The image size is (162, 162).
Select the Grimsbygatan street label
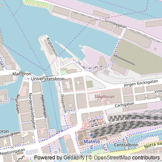click(116, 24)
